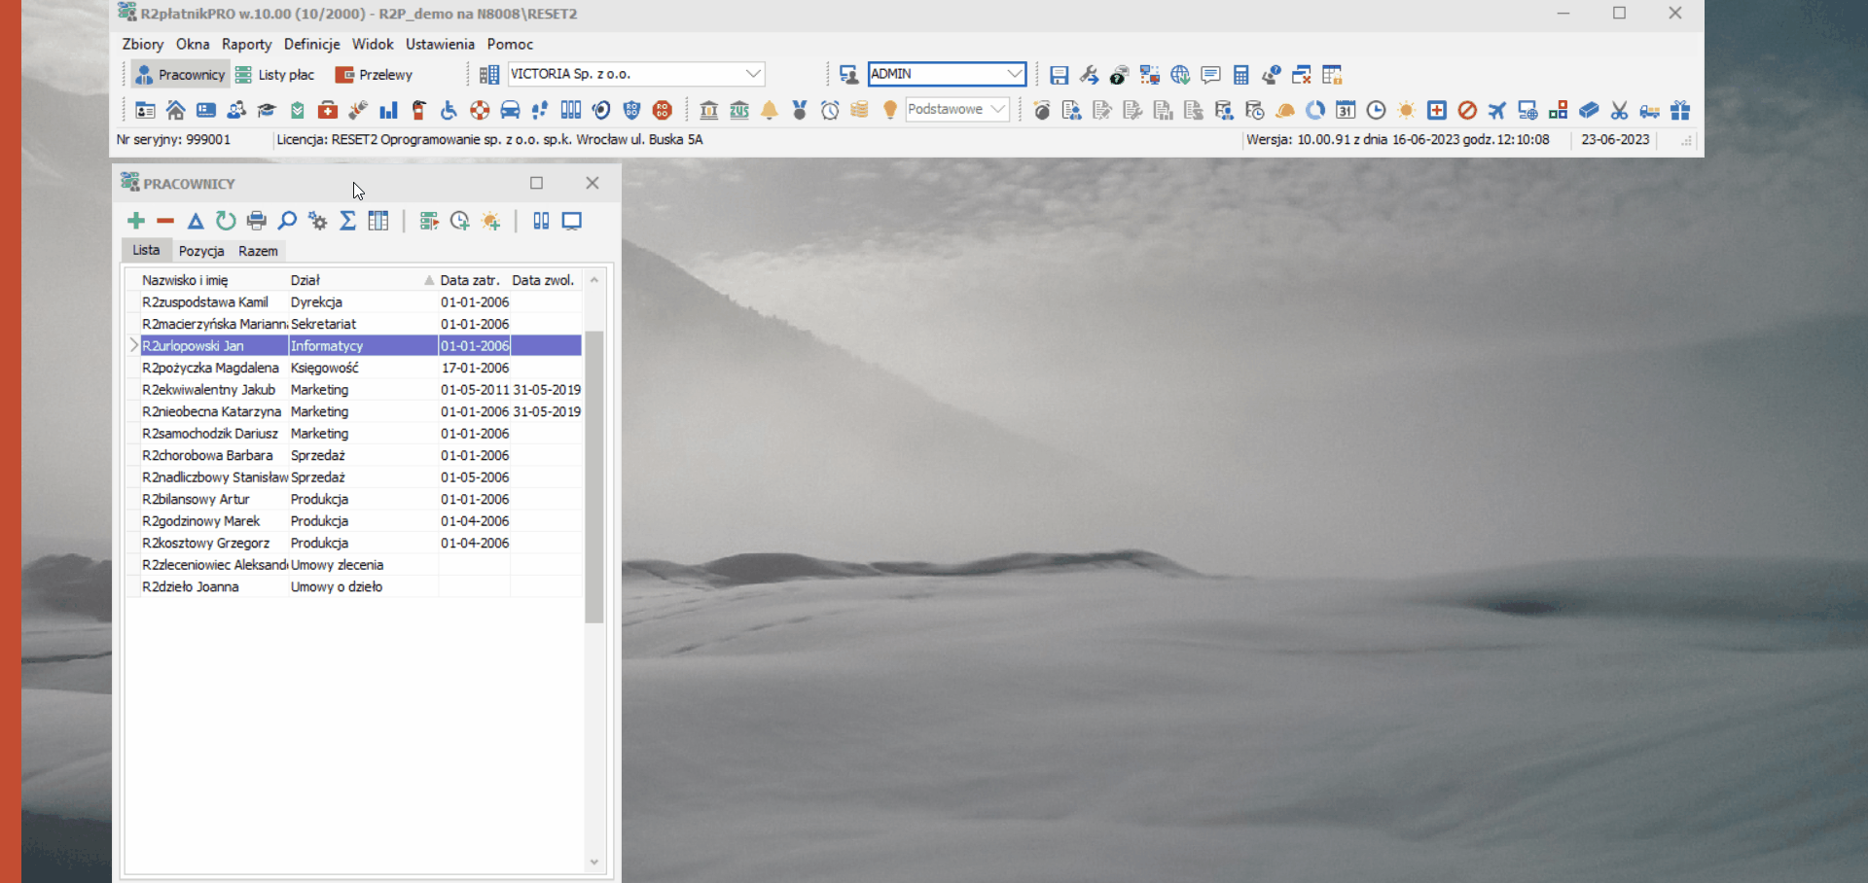Expand the VICTORIA Sp. z o.o. company dropdown
This screenshot has width=1868, height=883.
753,74
